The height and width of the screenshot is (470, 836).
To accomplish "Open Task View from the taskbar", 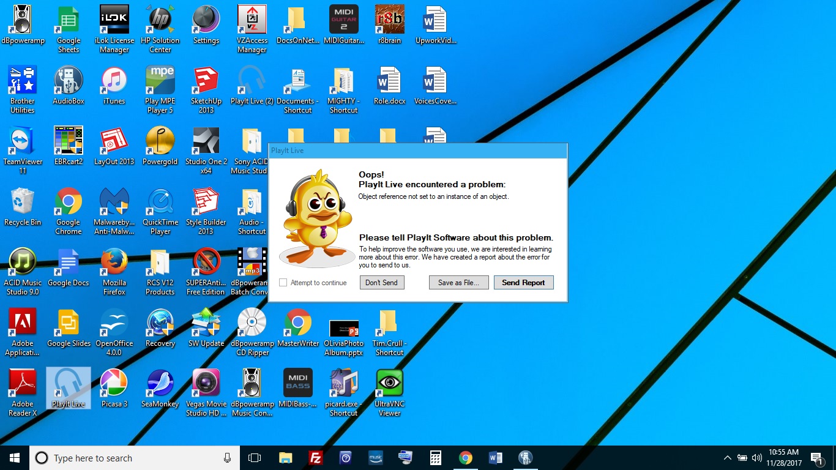I will point(255,458).
